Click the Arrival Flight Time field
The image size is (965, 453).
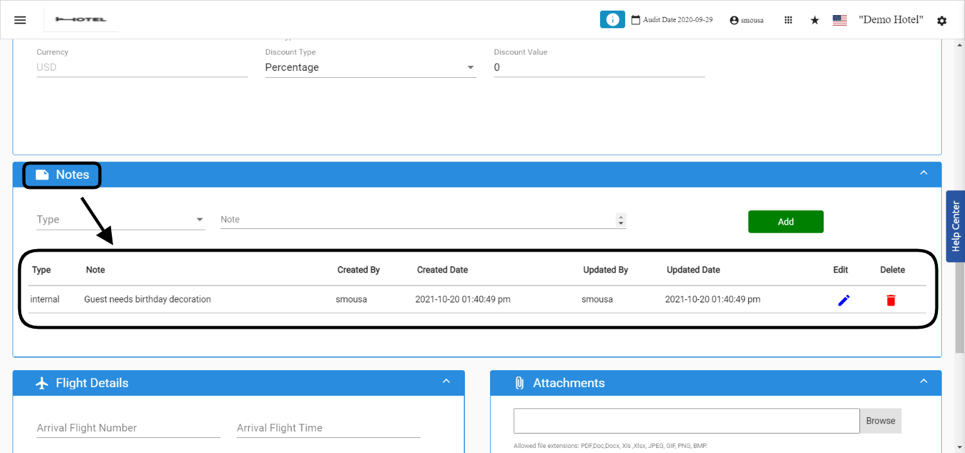click(329, 428)
